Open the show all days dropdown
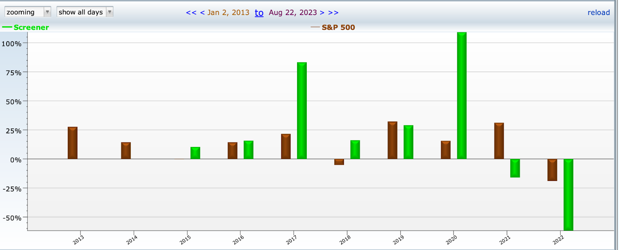Screen dimensions: 619x250 point(85,12)
